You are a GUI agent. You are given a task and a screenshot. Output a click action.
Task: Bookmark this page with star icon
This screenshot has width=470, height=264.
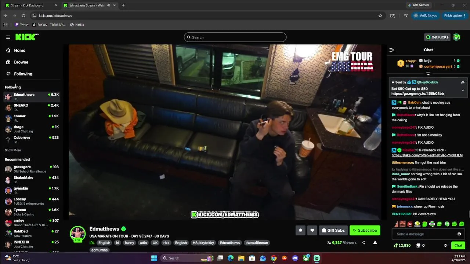(x=380, y=16)
